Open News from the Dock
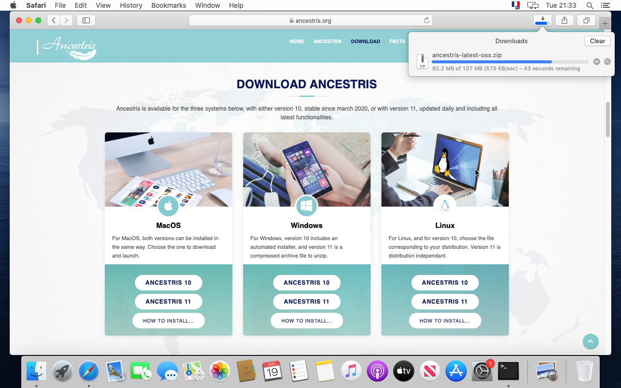The image size is (621, 388). pos(429,372)
